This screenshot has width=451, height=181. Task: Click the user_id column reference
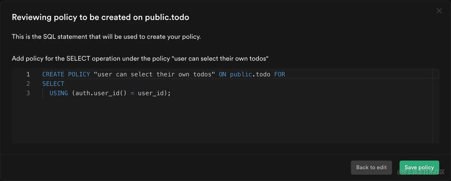click(152, 93)
